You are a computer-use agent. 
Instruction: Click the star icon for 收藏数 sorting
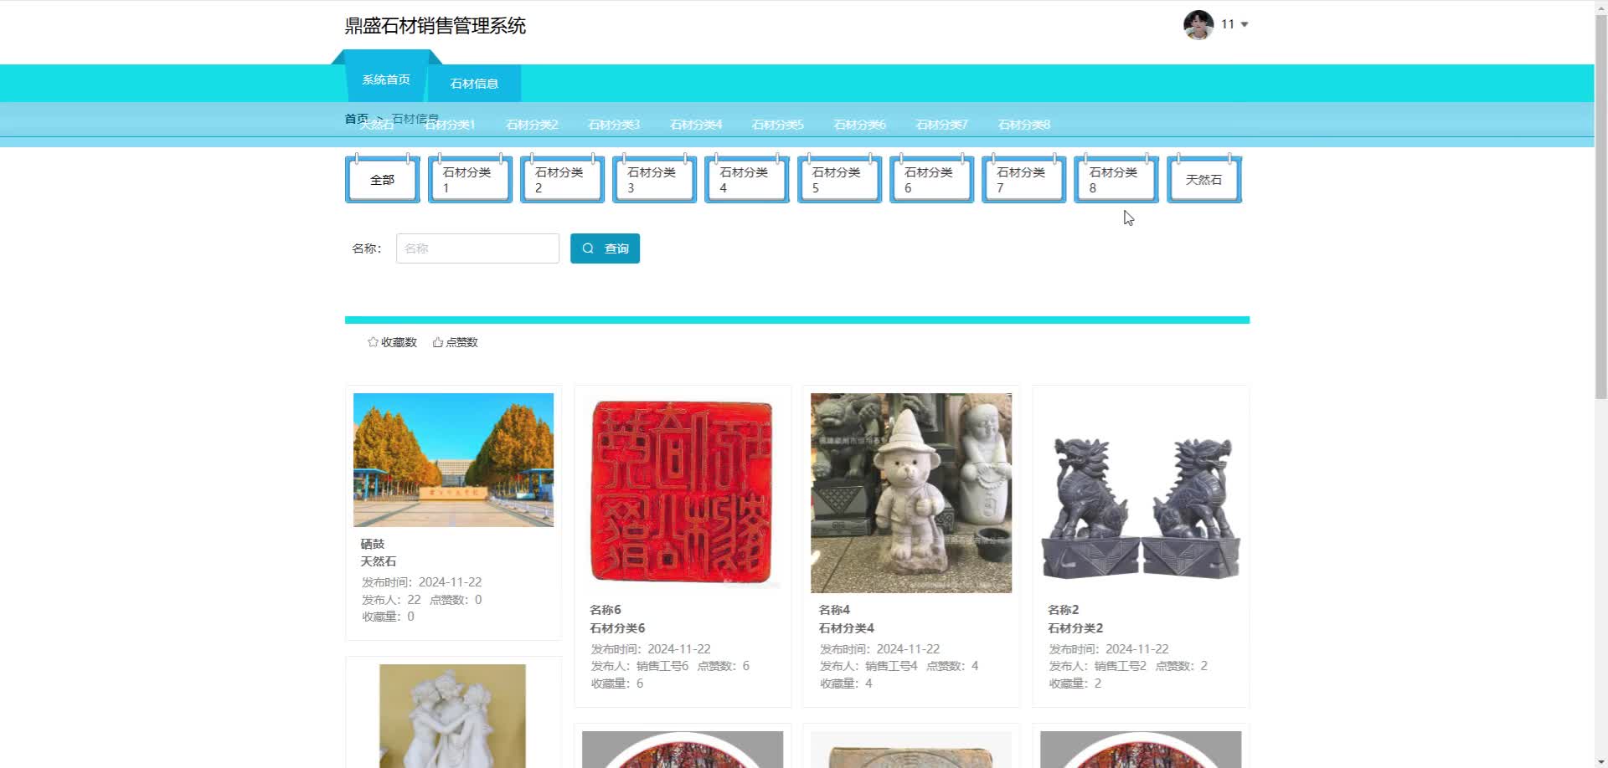tap(373, 342)
